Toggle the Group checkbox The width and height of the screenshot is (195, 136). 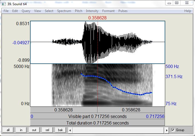click(x=173, y=130)
